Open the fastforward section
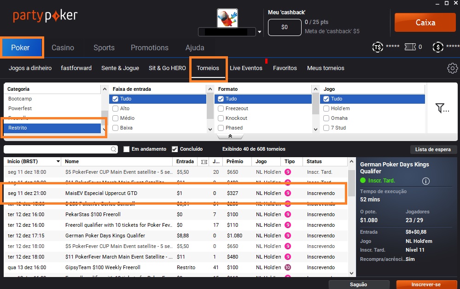This screenshot has width=460, height=289. coord(76,68)
